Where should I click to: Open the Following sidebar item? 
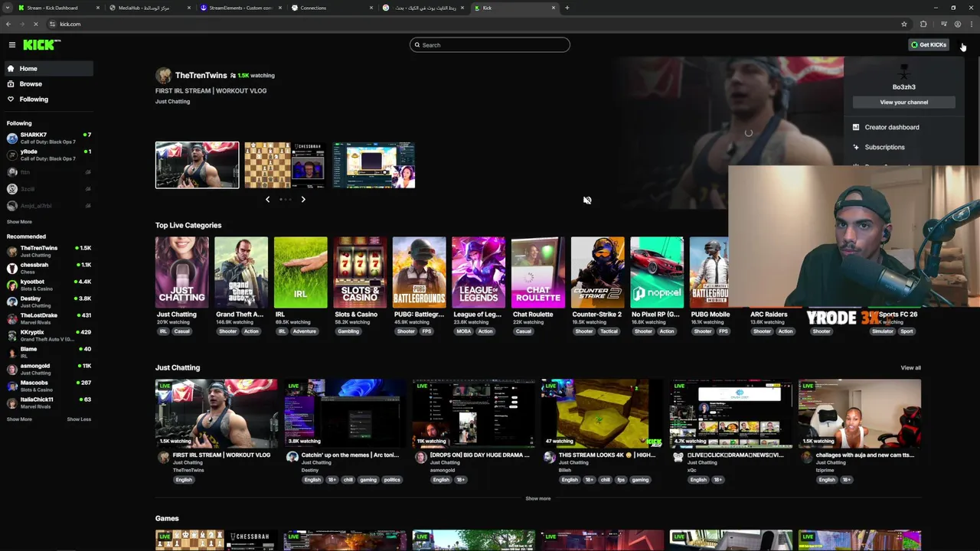pos(48,99)
